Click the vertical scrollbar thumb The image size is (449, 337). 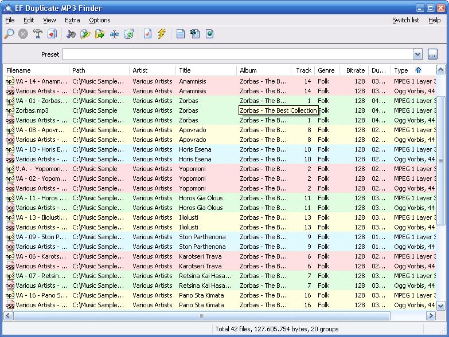point(440,161)
